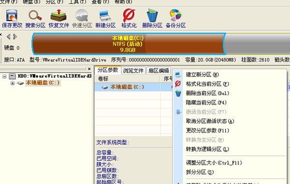This screenshot has height=184, width=290.
Task: Expand 本地磁盘(C:) tree node
Action: pyautogui.click(x=13, y=83)
